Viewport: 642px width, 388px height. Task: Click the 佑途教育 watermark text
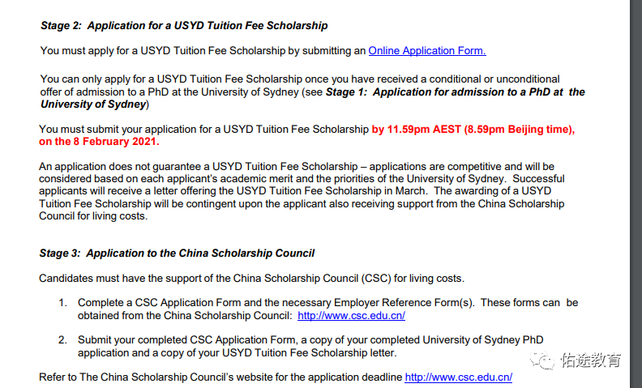[591, 360]
